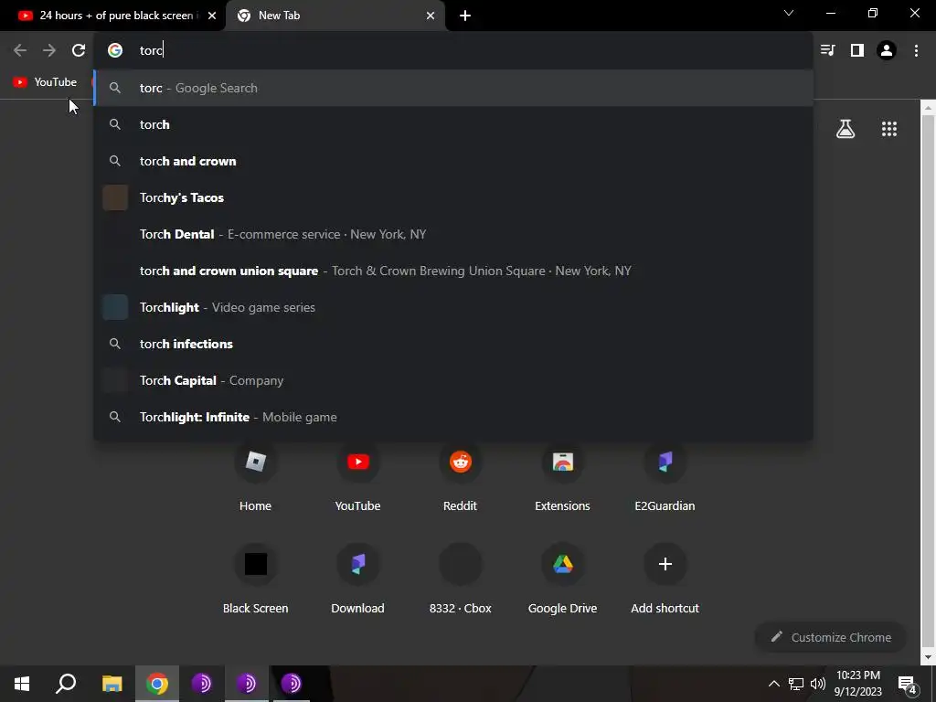The width and height of the screenshot is (936, 702).
Task: Pick the Torchlight: Infinite mobile game suggestion
Action: [x=453, y=417]
